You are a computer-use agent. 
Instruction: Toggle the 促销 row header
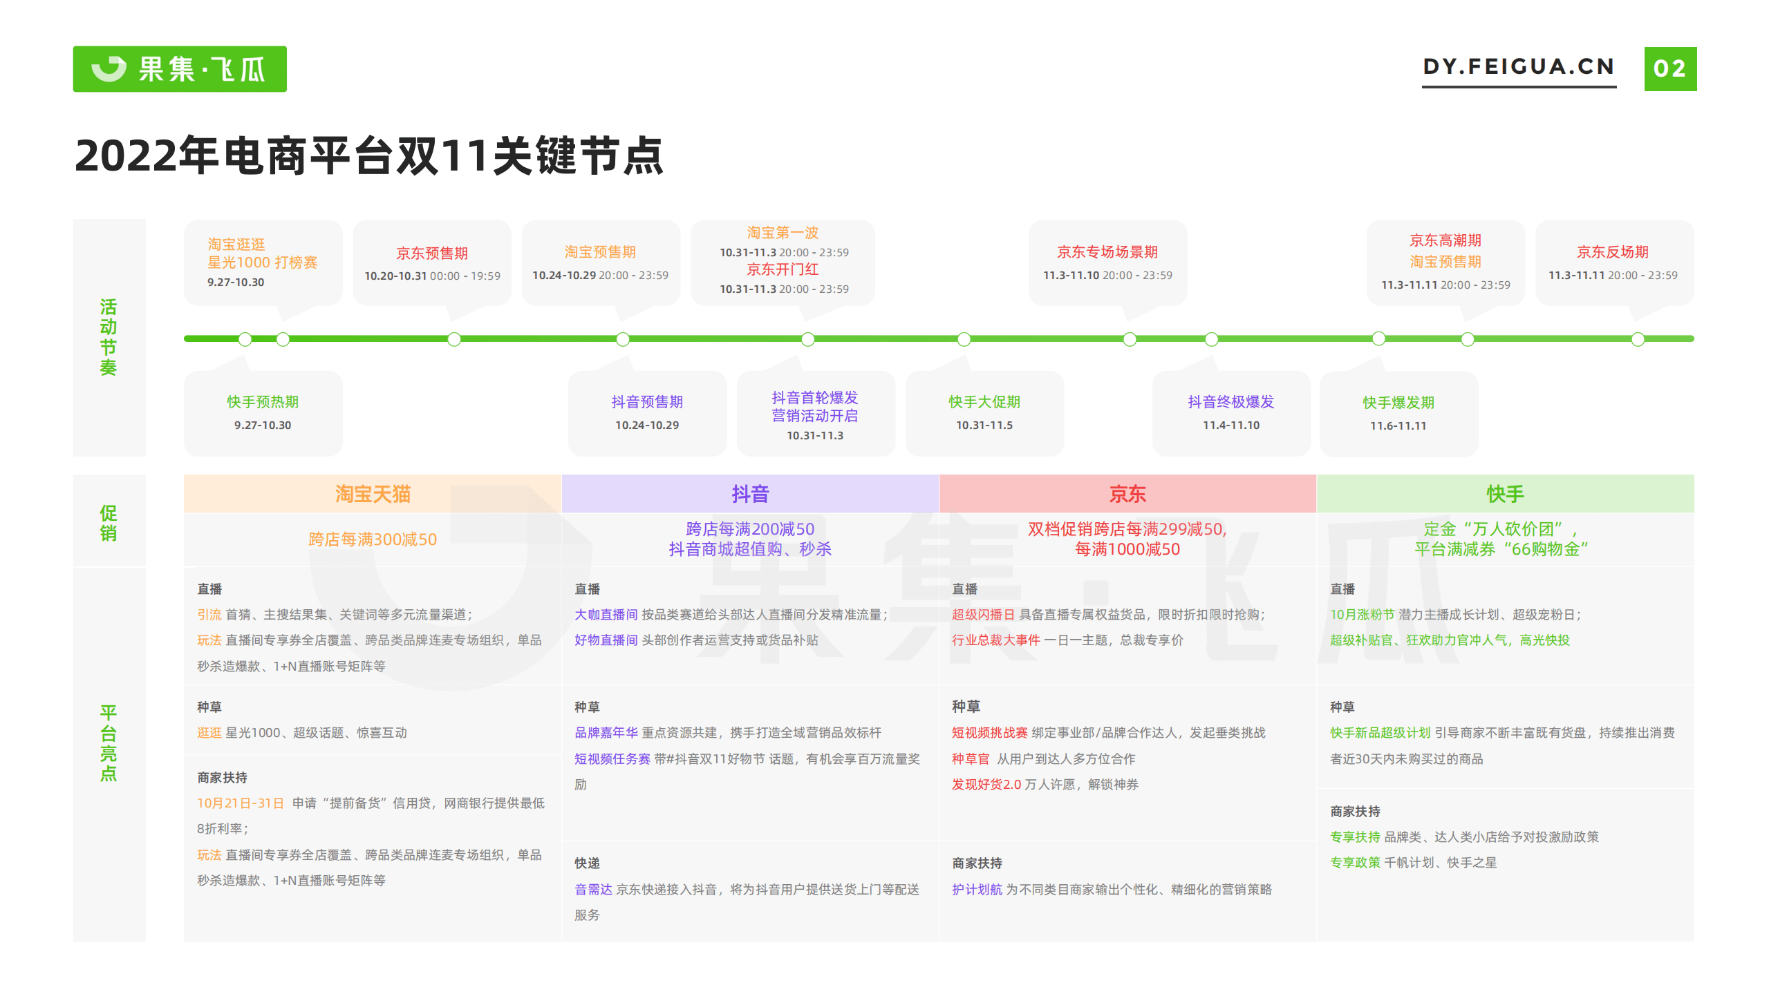pyautogui.click(x=109, y=522)
